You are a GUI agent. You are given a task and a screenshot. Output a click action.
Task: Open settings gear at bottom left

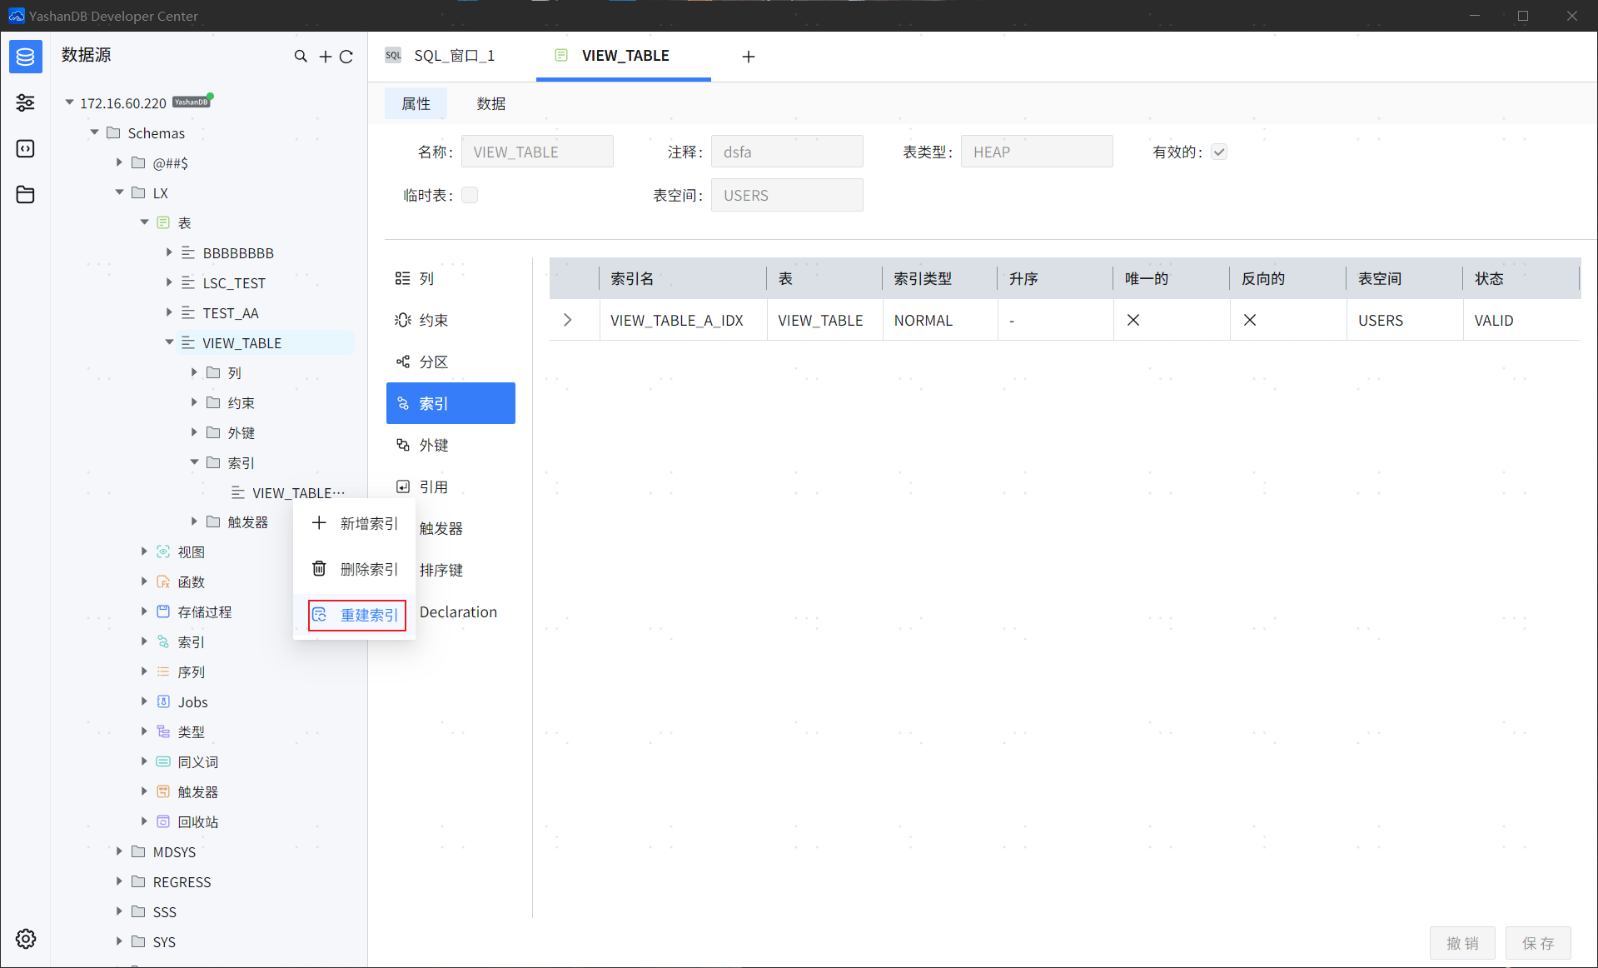pos(25,939)
